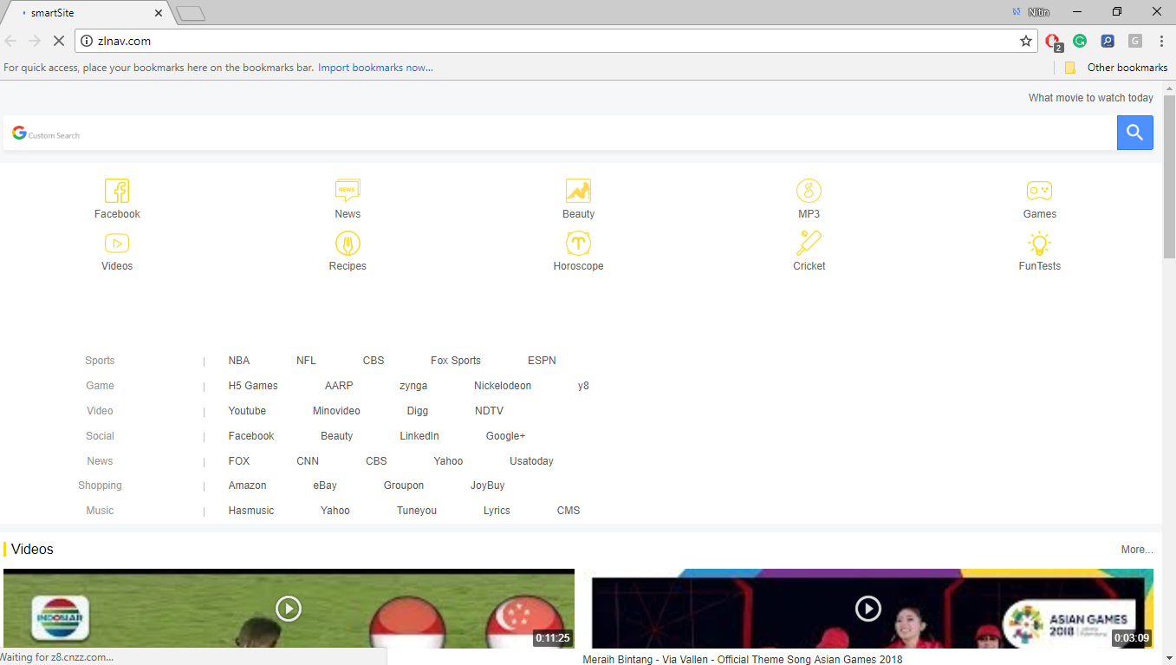Open the Videos play icon
Image resolution: width=1176 pixels, height=665 pixels.
[x=117, y=243]
